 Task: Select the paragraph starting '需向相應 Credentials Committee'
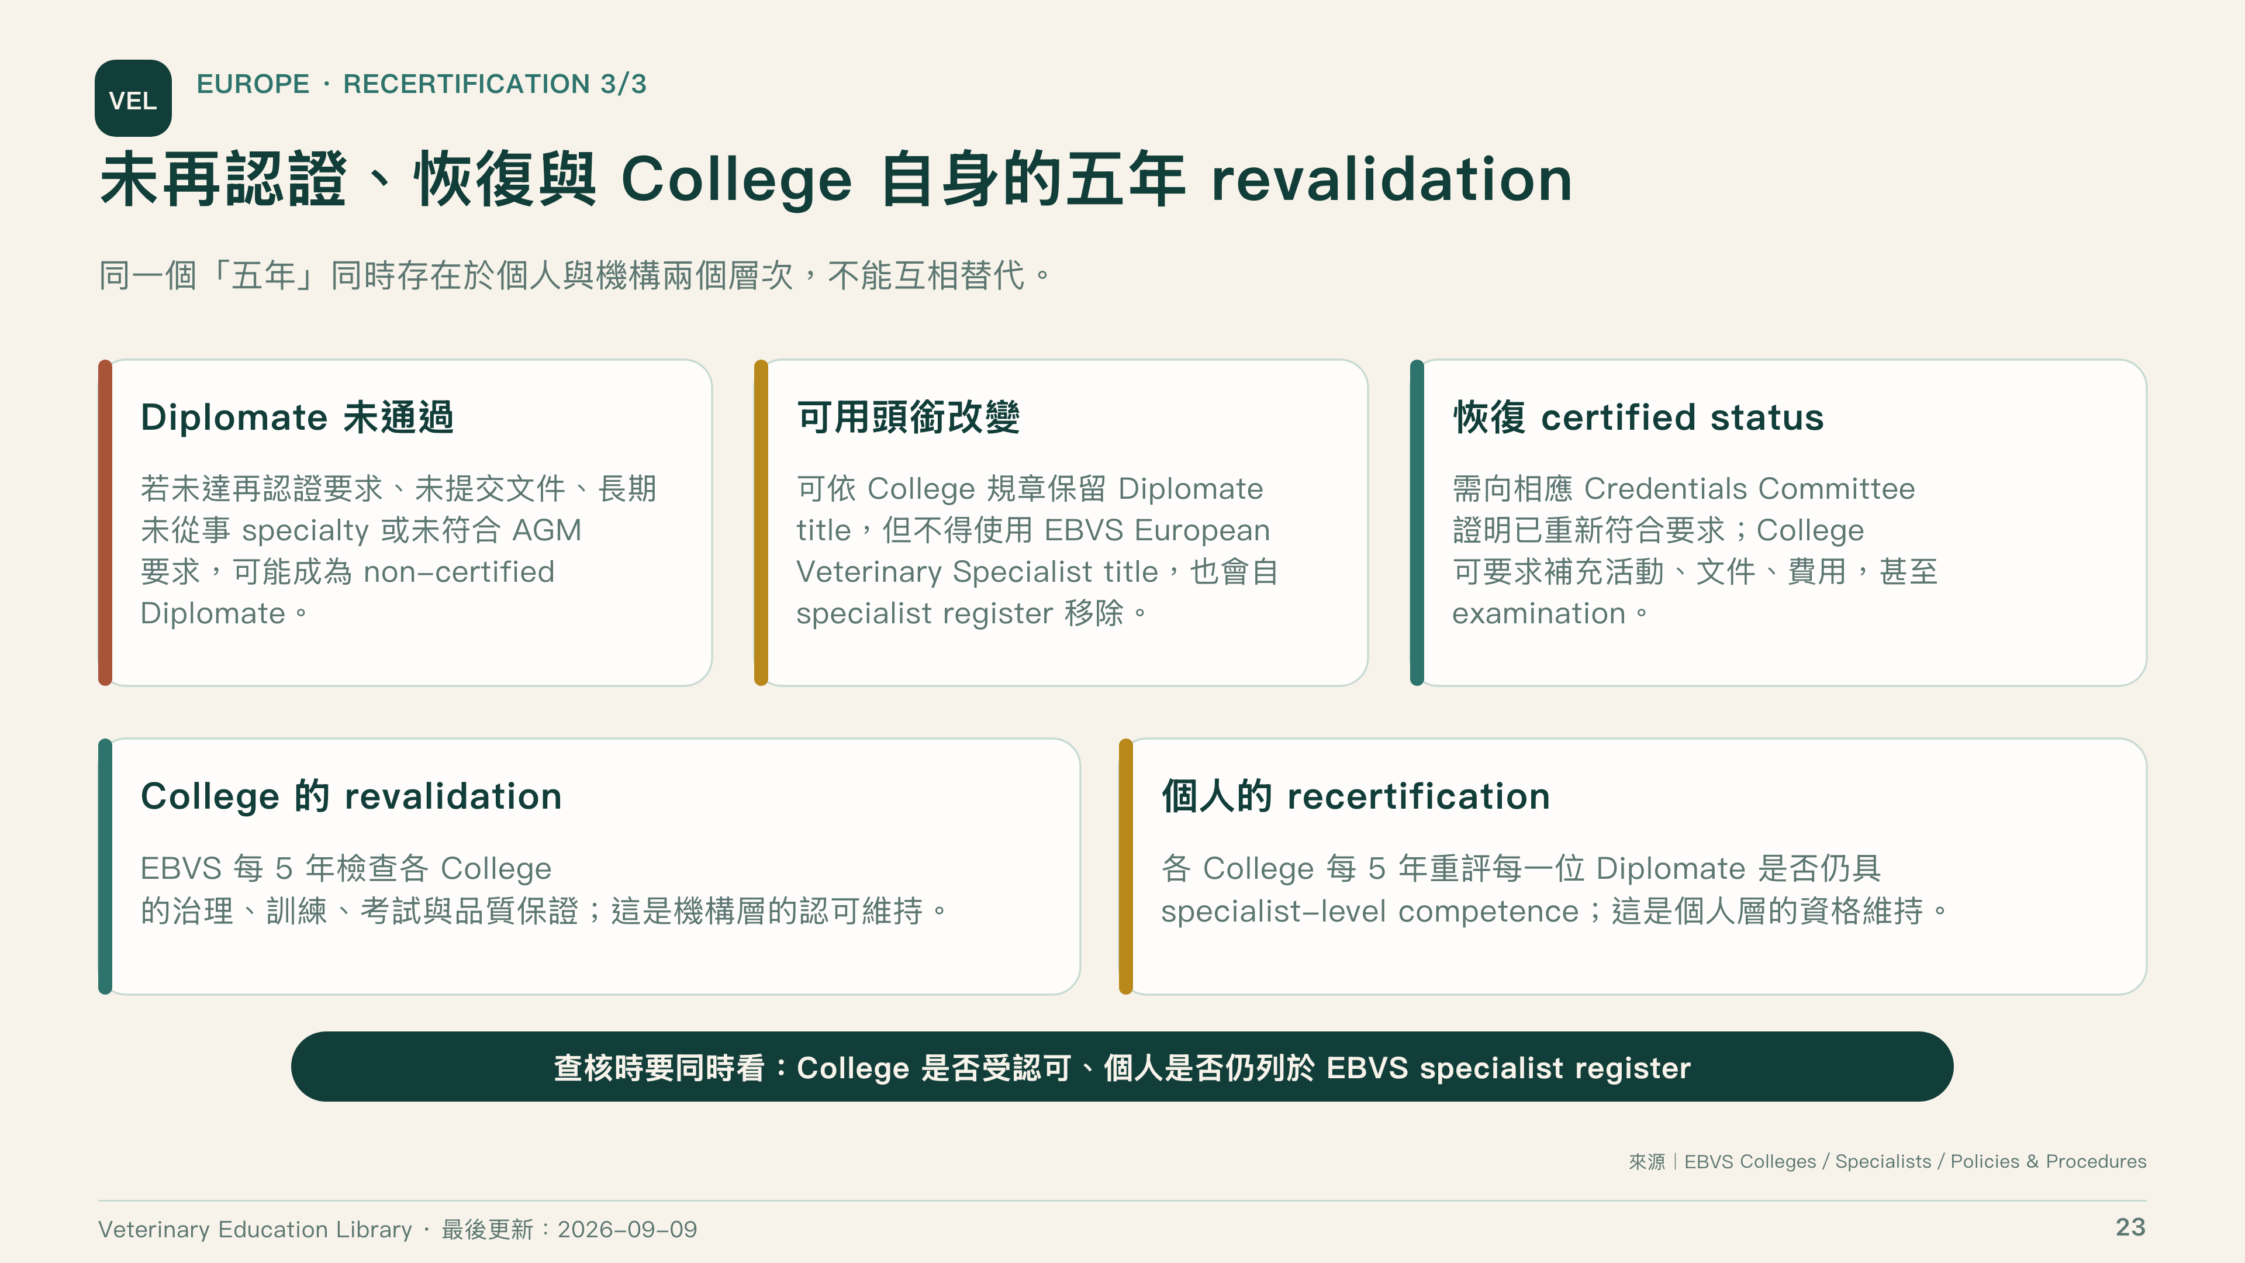pos(1695,551)
